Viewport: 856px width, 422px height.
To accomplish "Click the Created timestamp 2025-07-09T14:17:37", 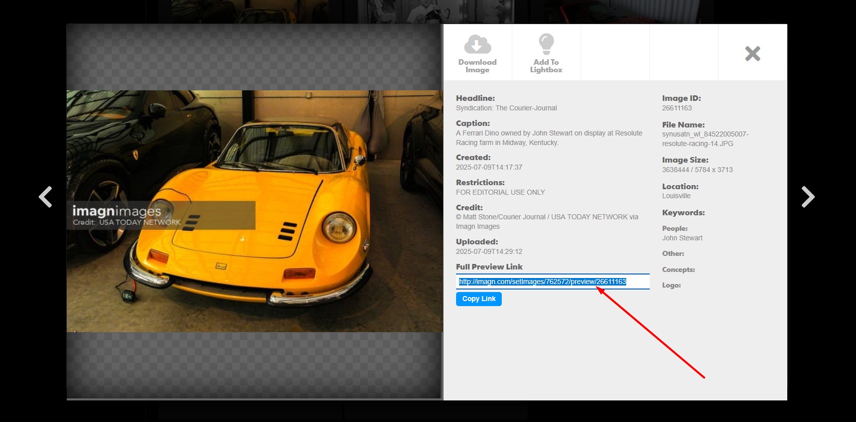I will coord(489,167).
